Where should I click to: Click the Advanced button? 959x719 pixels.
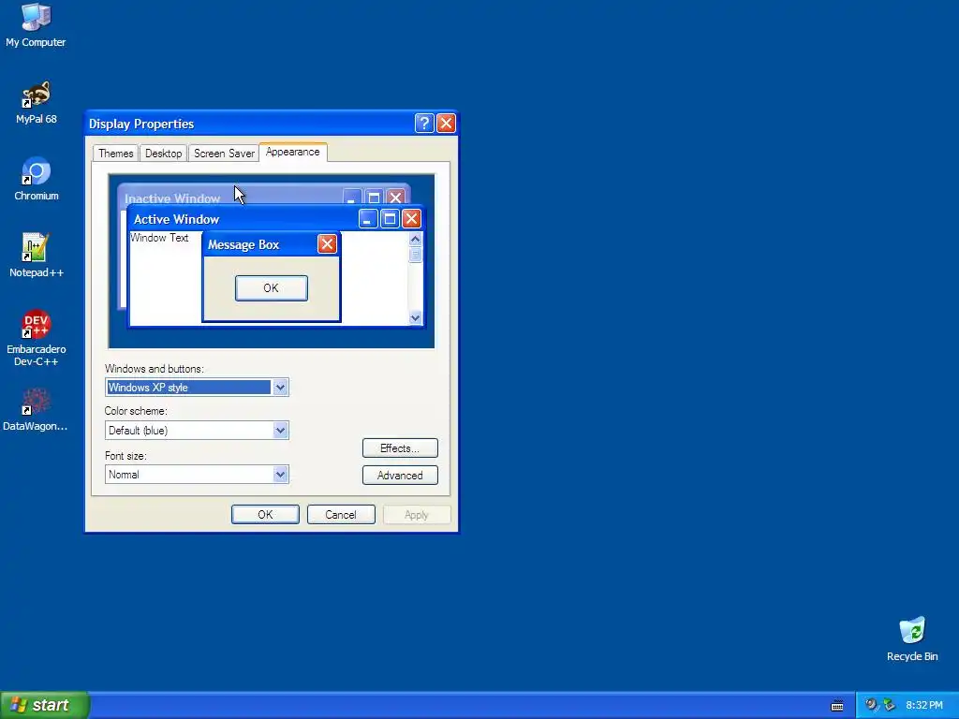tap(400, 475)
